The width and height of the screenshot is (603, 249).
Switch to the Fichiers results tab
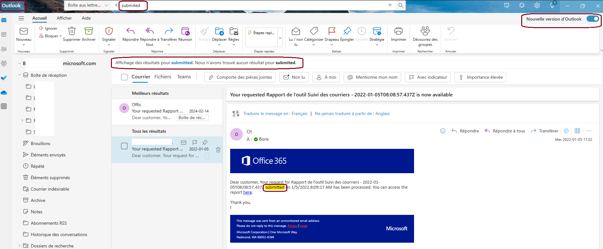163,77
